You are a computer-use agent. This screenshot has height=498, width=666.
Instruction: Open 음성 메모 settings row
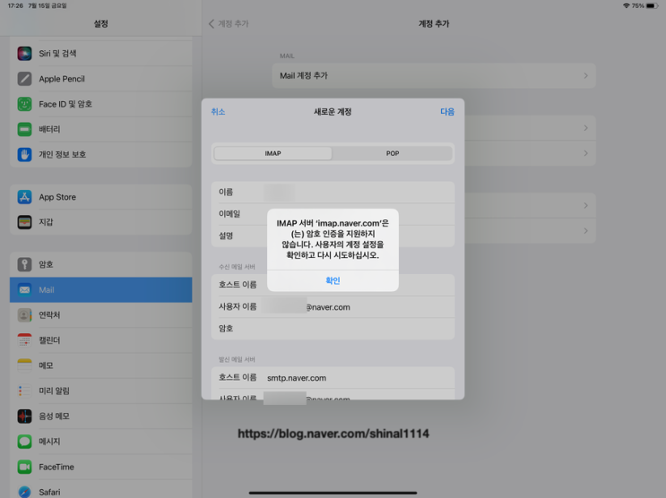coord(100,416)
